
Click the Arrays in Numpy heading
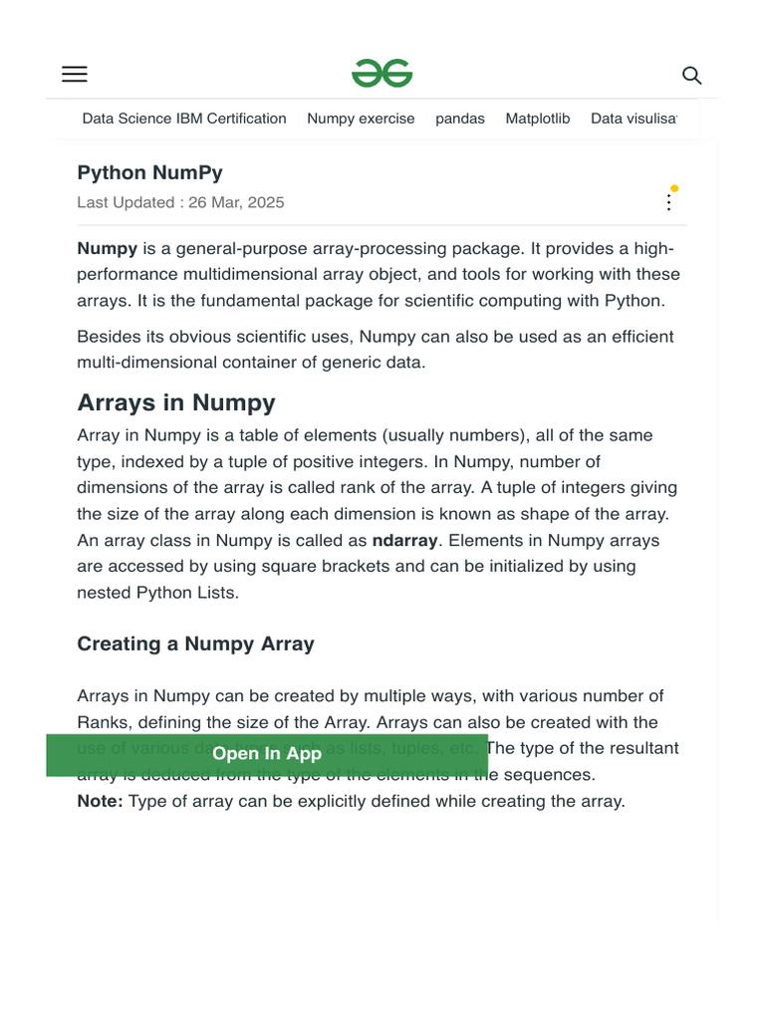(176, 402)
